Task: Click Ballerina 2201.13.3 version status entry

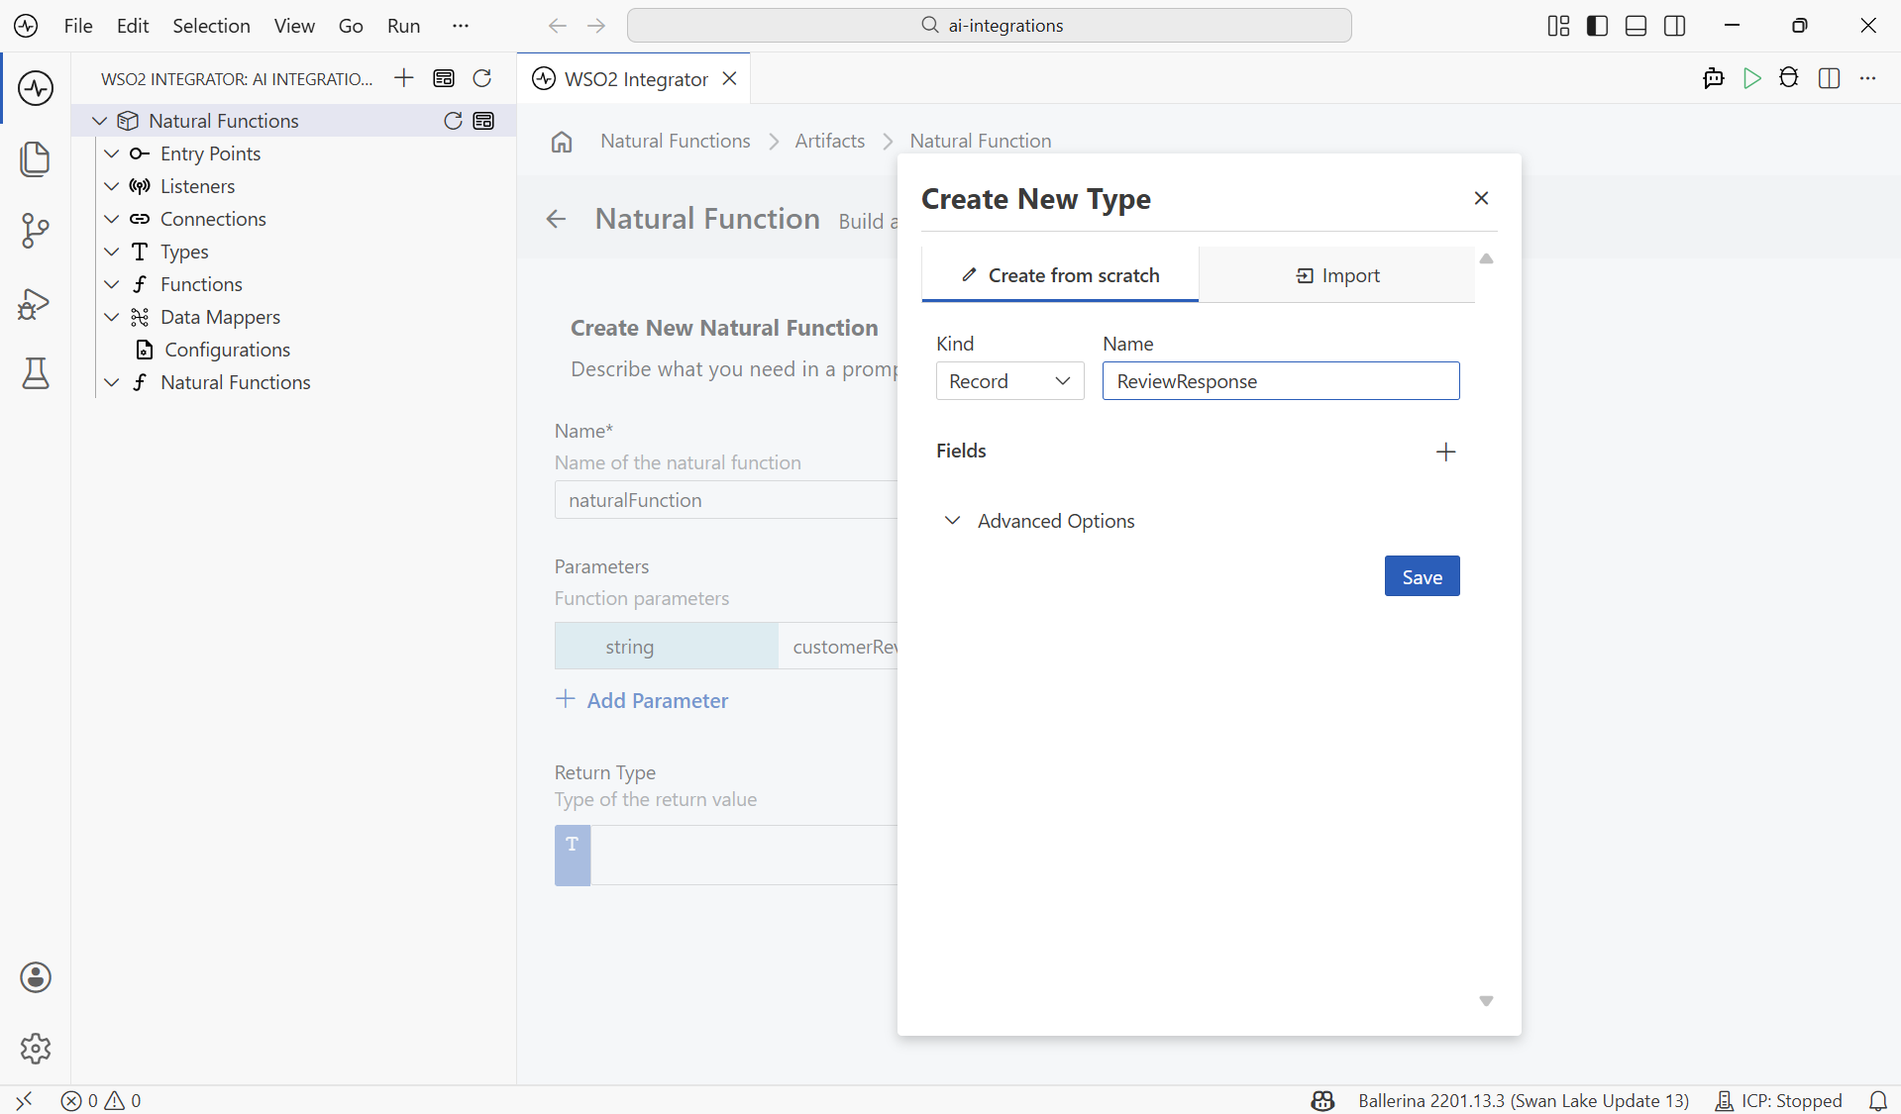Action: pyautogui.click(x=1524, y=1100)
